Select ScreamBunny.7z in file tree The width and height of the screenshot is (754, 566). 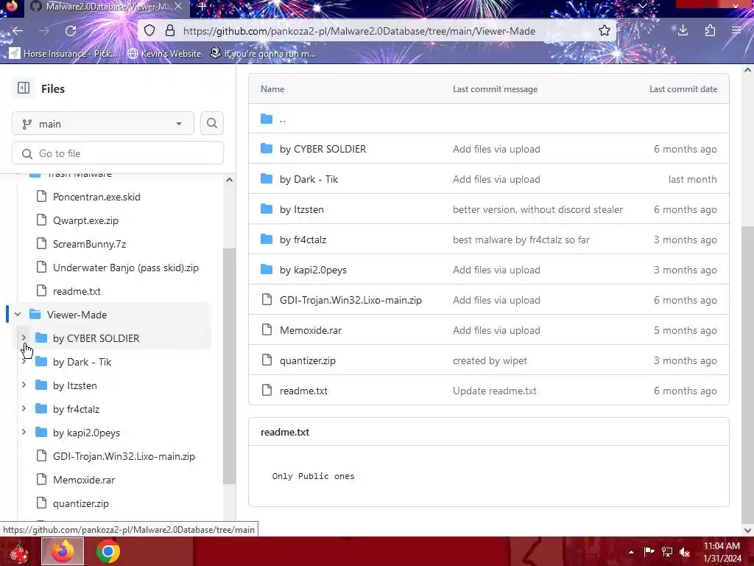coord(89,244)
